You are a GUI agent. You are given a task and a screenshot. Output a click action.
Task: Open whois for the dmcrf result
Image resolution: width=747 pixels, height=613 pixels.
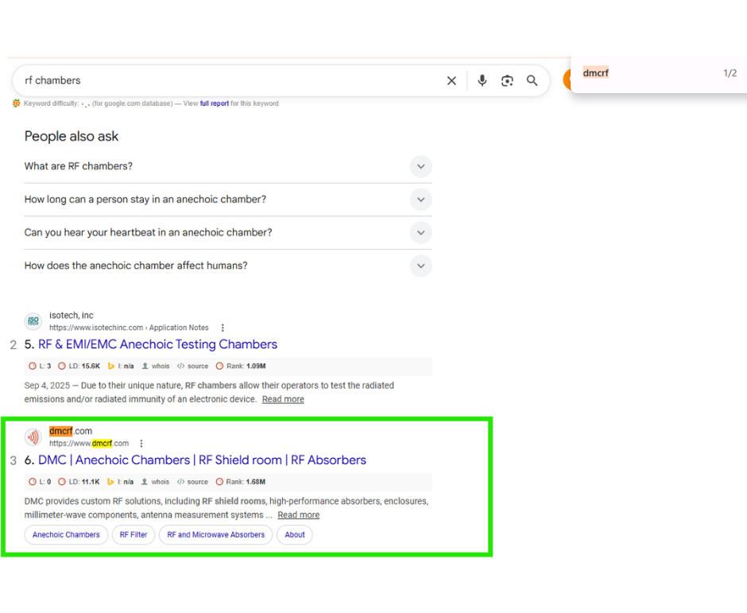(155, 482)
